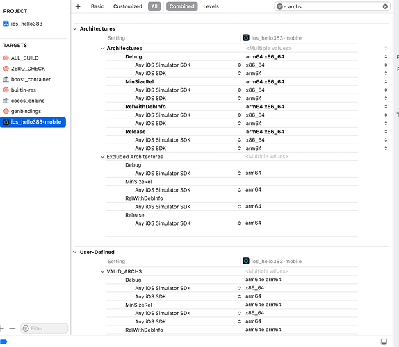This screenshot has height=347, width=399.
Task: Select the Basic filter tab
Action: (x=97, y=6)
